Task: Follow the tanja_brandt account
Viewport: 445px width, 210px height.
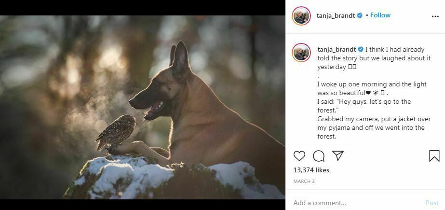Action: pos(380,15)
